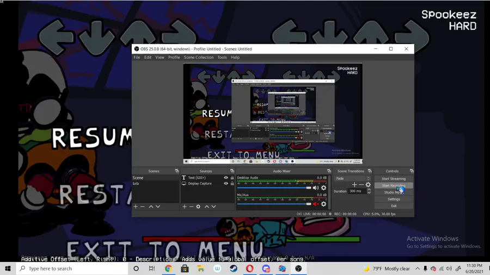Enable Studio Mode button

tap(394, 192)
